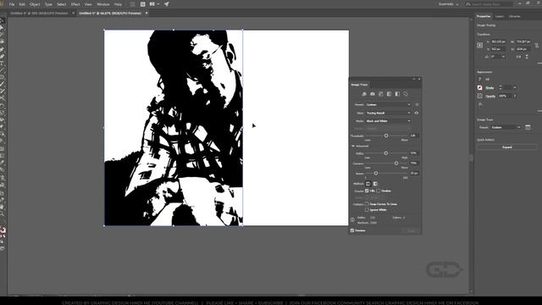Toggle the Preview checkbox
542x305 pixels.
click(x=352, y=230)
